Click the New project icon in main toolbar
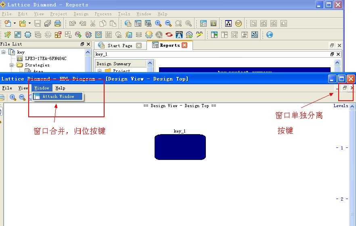The height and width of the screenshot is (226, 356). click(x=8, y=23)
